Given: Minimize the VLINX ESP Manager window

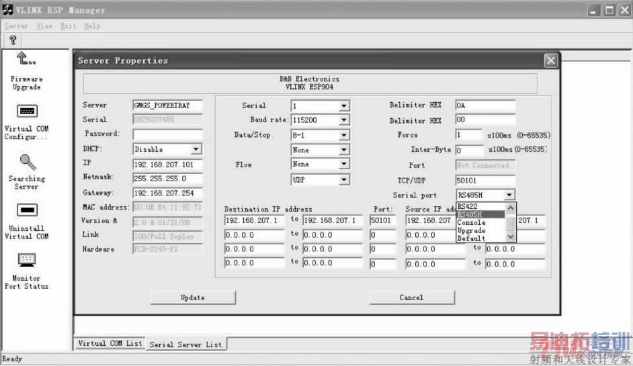Looking at the screenshot, I should tap(593, 10).
